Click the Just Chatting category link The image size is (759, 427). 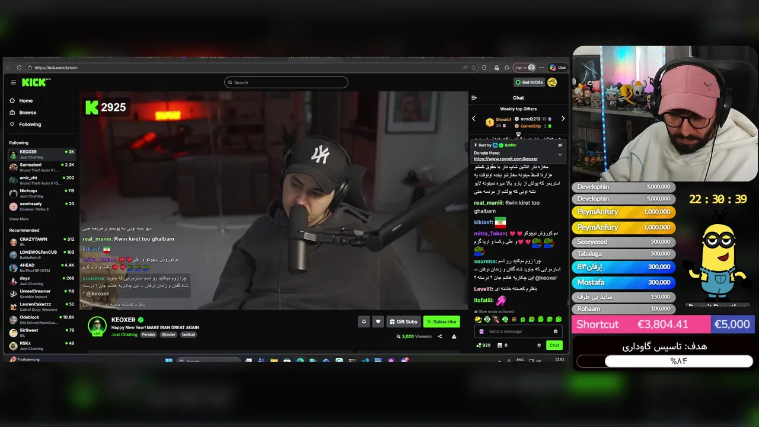tap(125, 334)
